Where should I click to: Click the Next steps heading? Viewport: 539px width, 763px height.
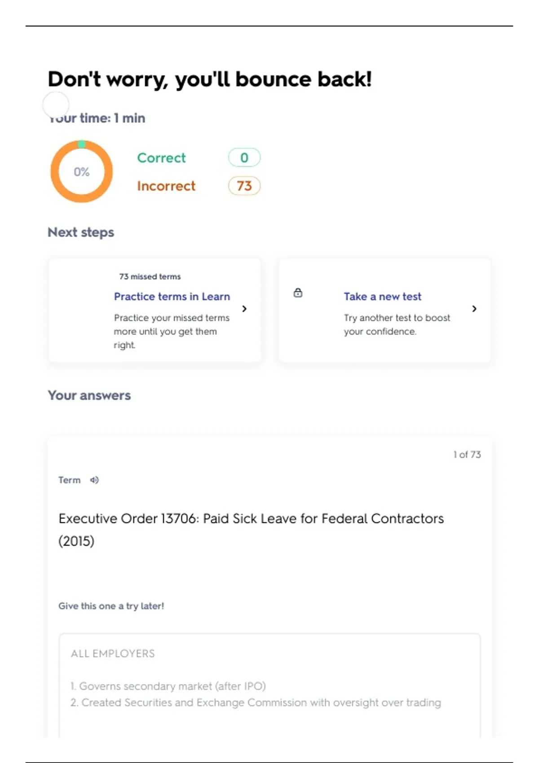(x=81, y=232)
